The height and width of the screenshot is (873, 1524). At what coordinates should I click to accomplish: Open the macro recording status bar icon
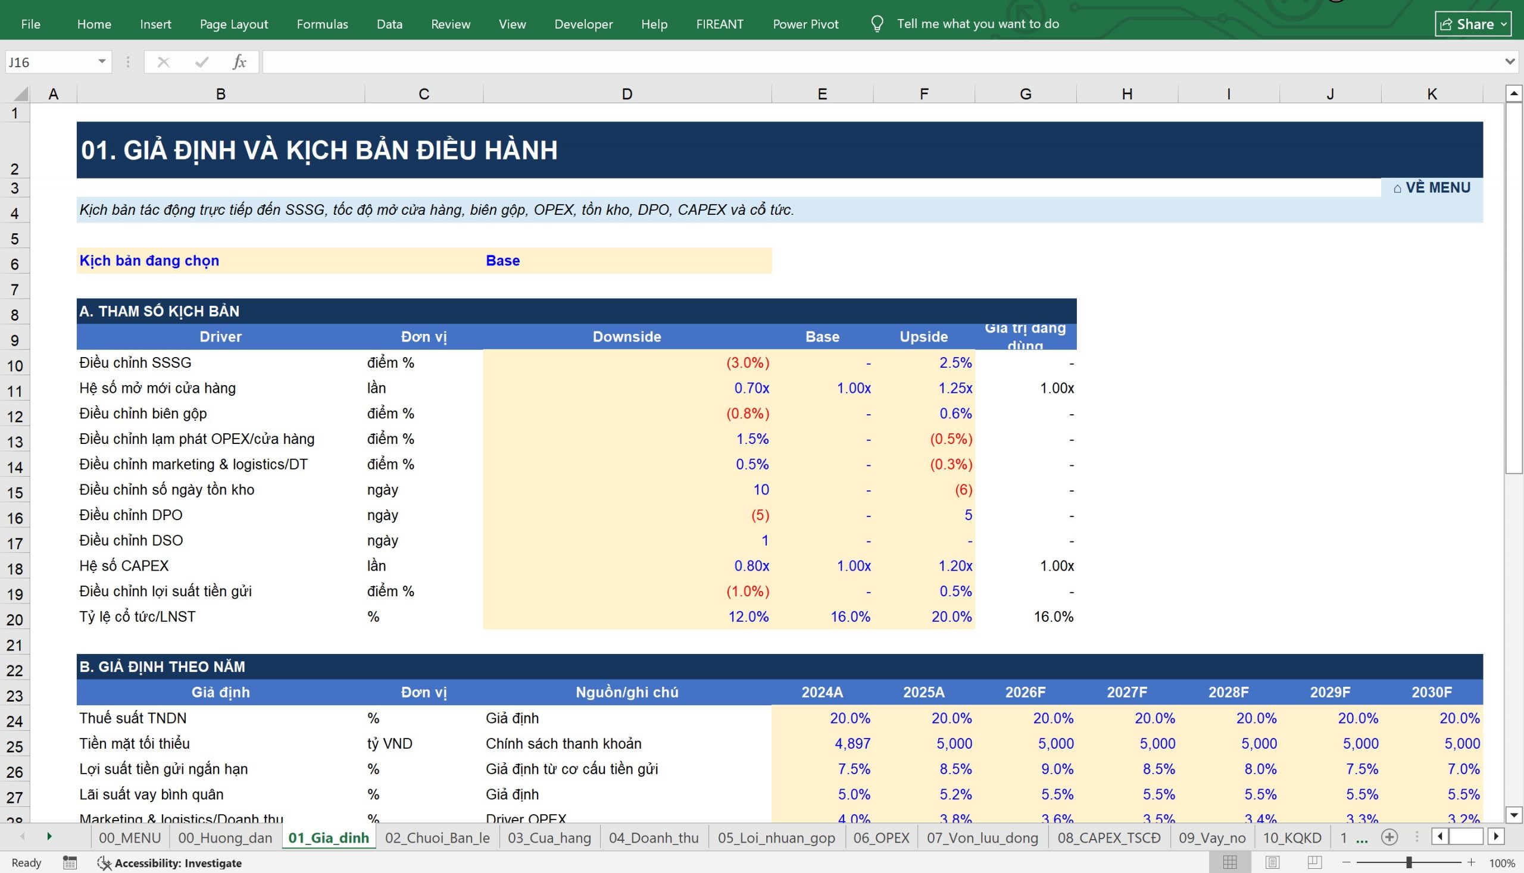point(70,863)
